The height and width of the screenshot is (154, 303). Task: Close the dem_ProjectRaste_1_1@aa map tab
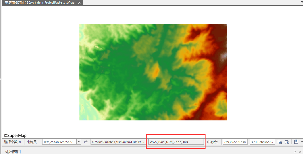tap(79, 3)
